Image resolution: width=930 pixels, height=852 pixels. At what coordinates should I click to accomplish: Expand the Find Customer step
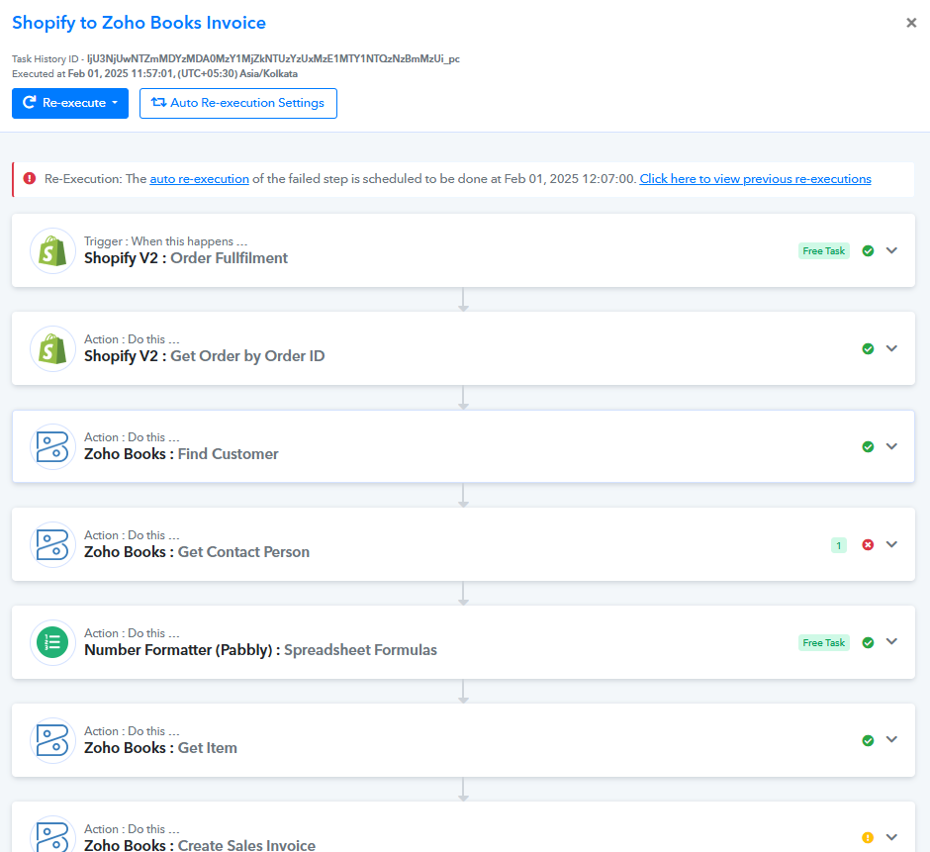(891, 446)
